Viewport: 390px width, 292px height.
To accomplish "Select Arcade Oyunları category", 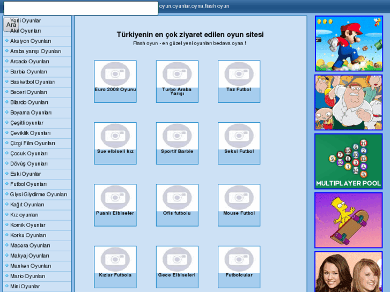I will [30, 62].
